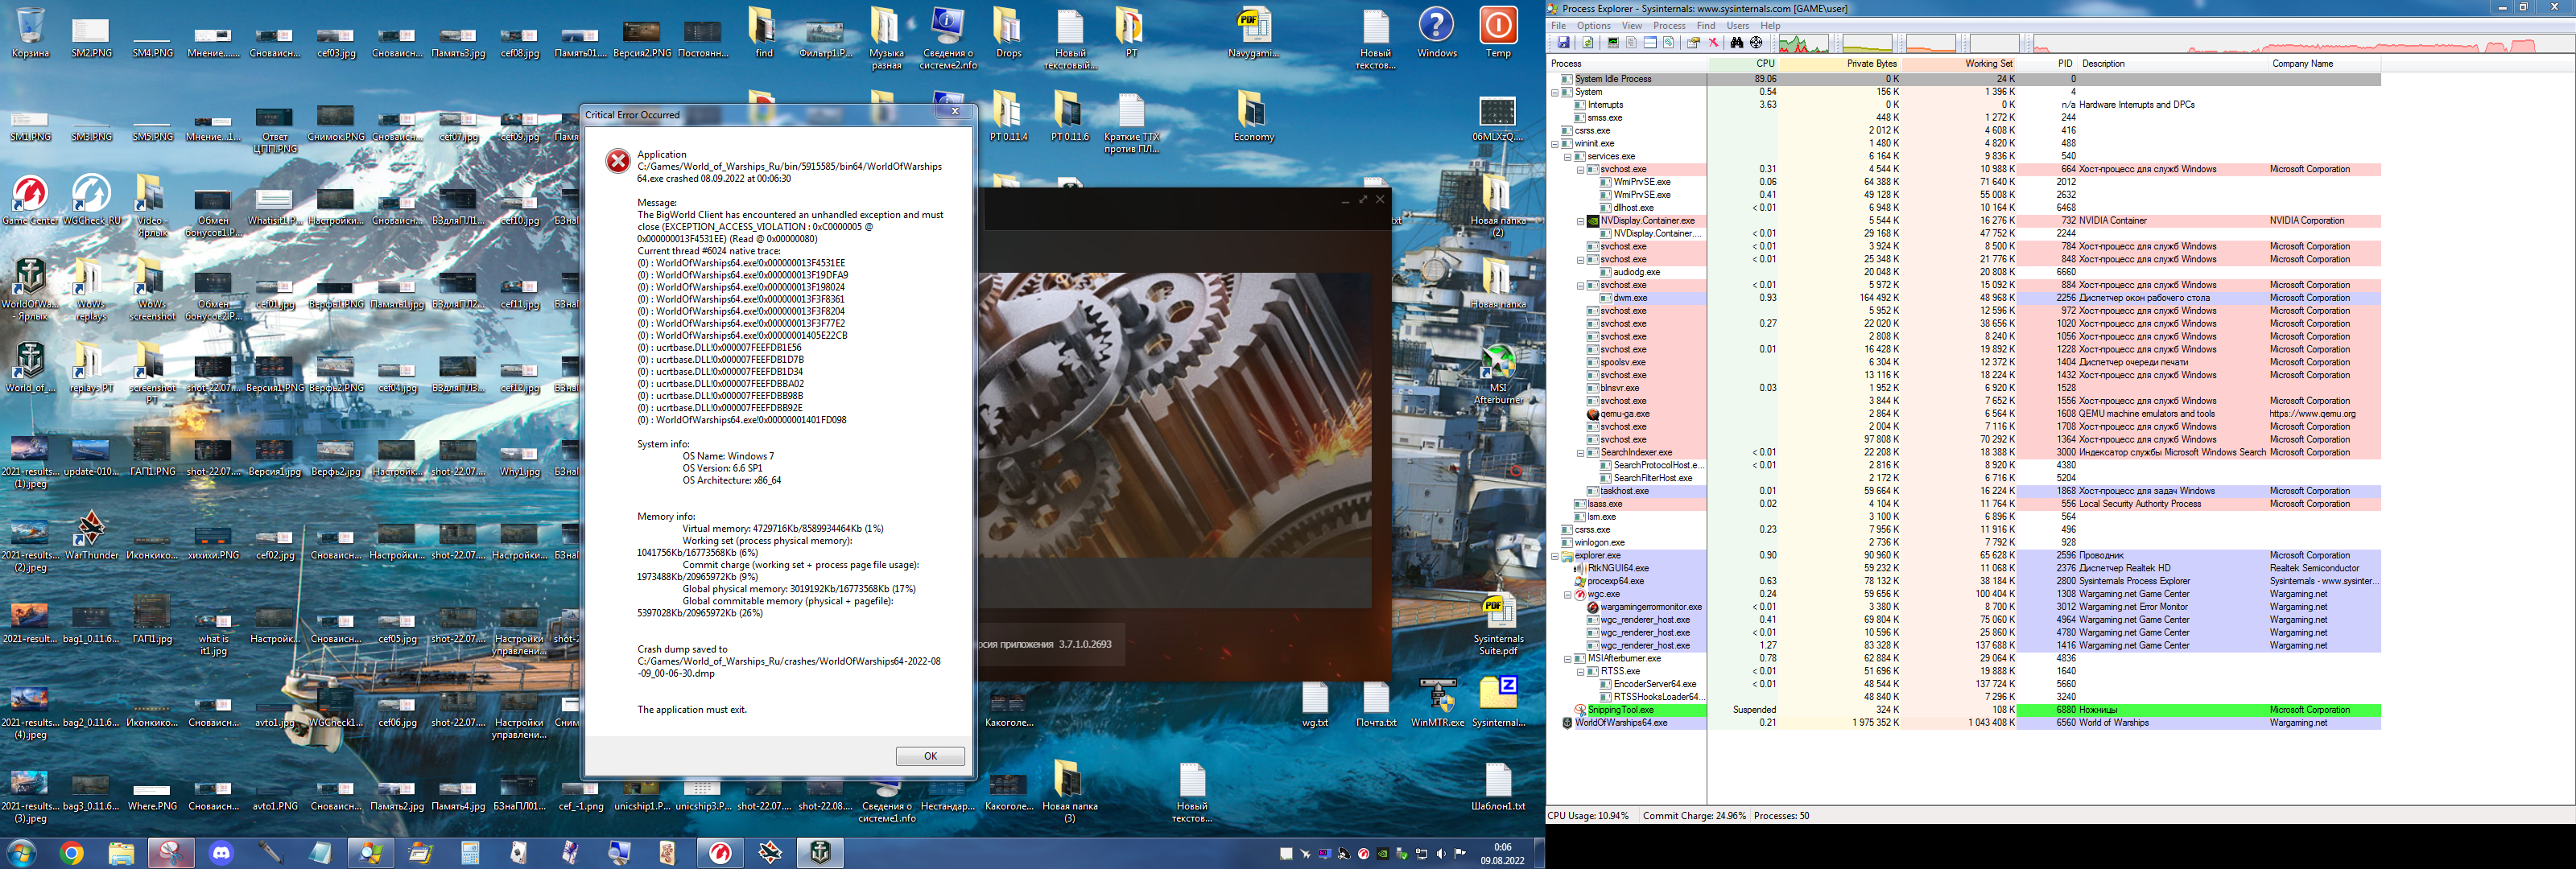This screenshot has width=2576, height=869.
Task: Click the volume speaker tray icon
Action: coord(1441,854)
